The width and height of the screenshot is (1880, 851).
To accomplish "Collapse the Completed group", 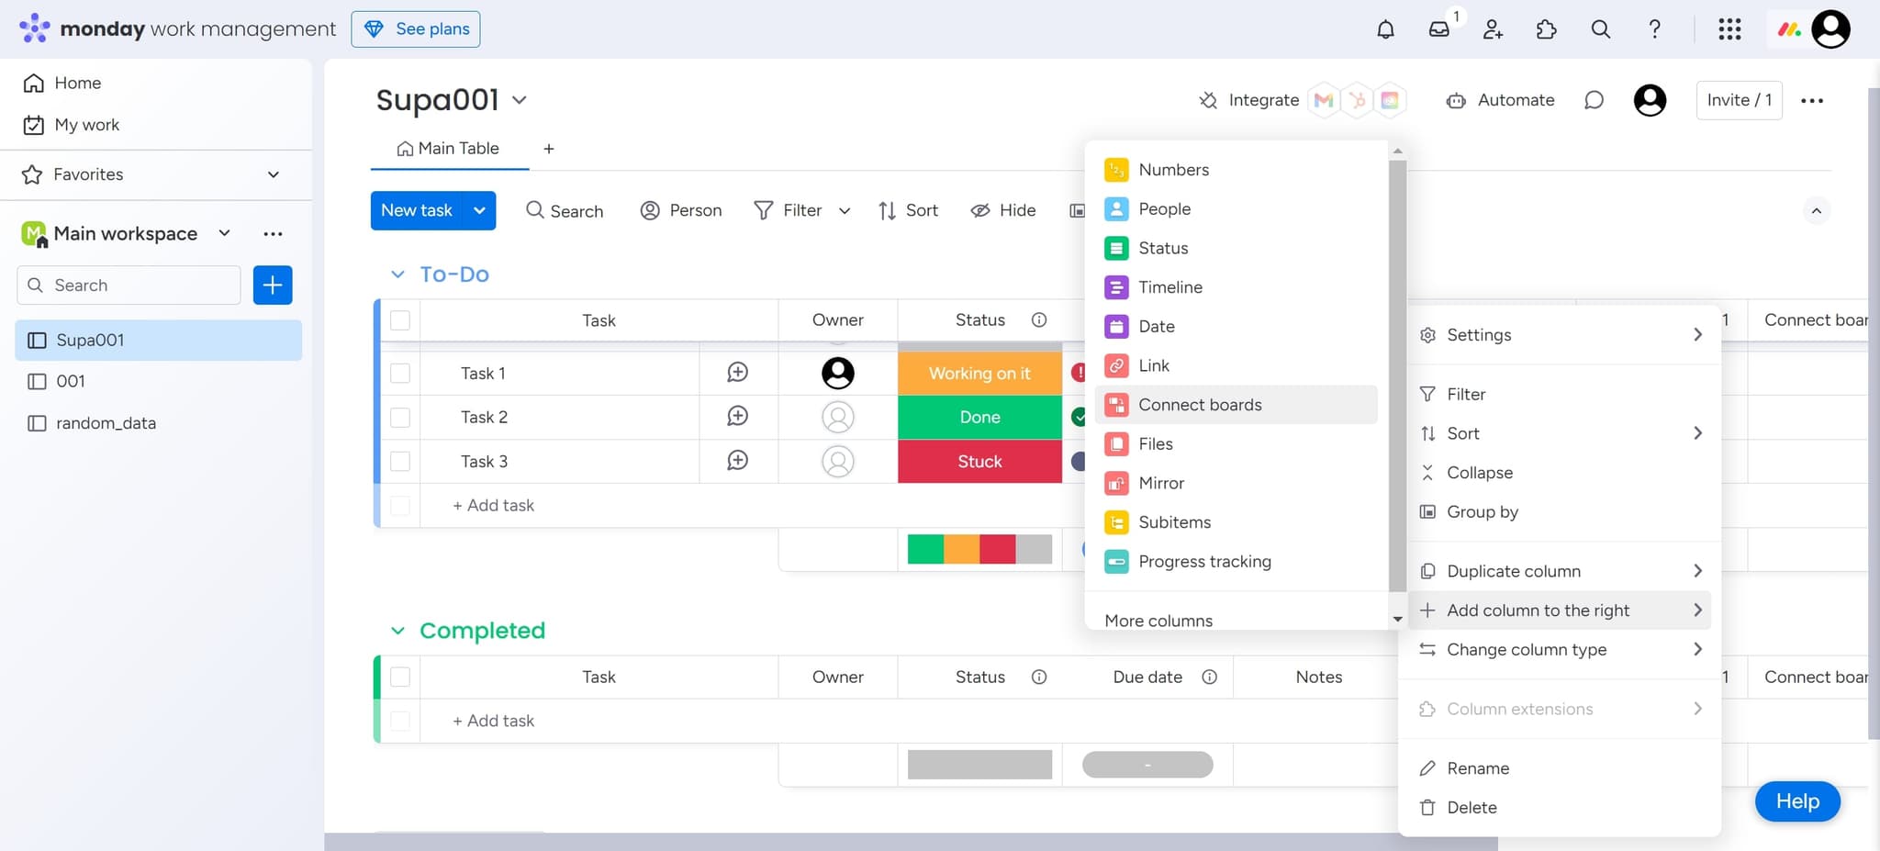I will click(x=398, y=630).
